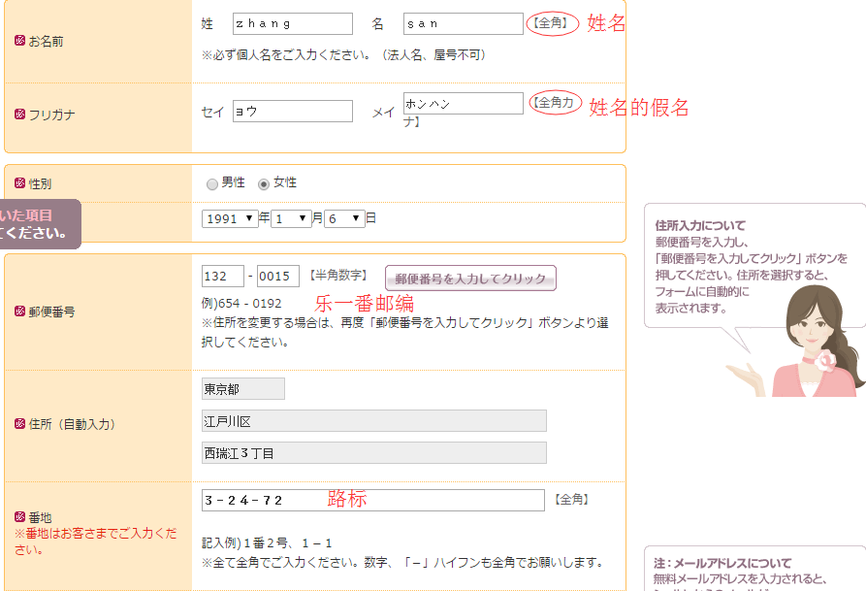This screenshot has width=866, height=591.
Task: Click the required badge beside 性別
Action: click(x=19, y=182)
